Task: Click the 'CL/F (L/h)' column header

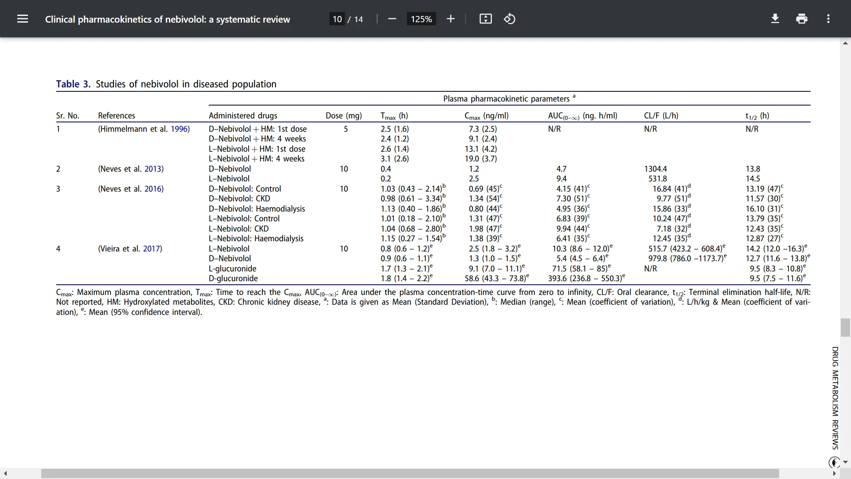Action: pyautogui.click(x=661, y=116)
